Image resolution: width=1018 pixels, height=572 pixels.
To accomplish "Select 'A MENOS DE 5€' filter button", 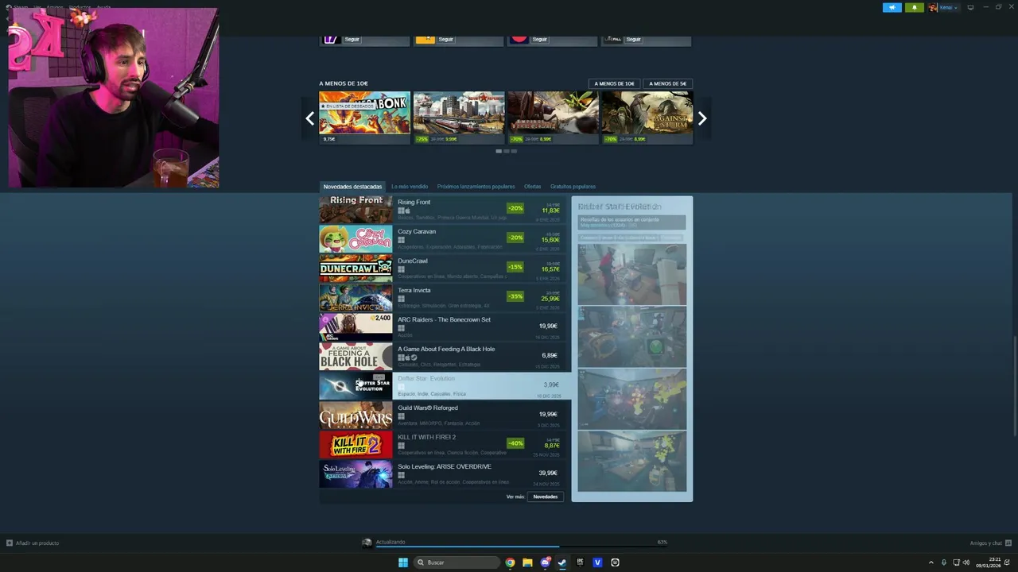I will tap(667, 83).
